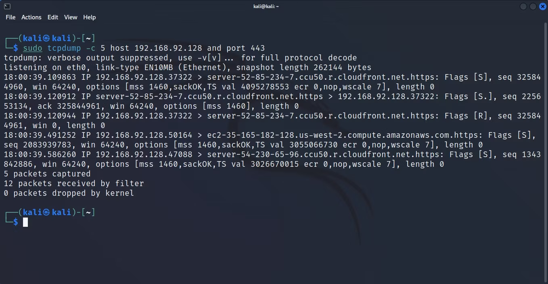The height and width of the screenshot is (284, 548).
Task: Click IP 192.168.92.128 in the command
Action: pyautogui.click(x=168, y=48)
